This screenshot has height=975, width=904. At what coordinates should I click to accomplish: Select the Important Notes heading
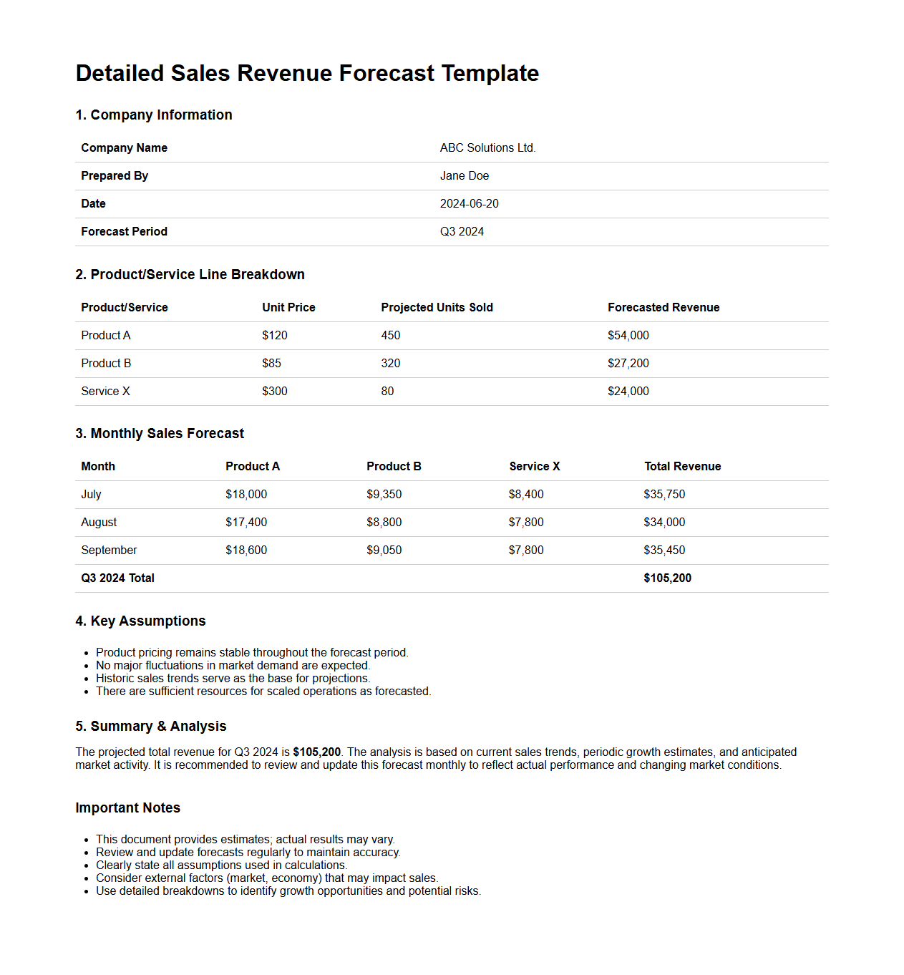coord(127,807)
